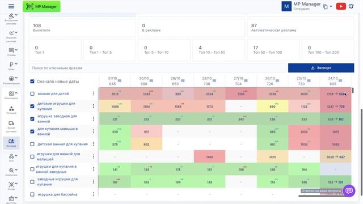Click the M profile avatar

pos(286,6)
